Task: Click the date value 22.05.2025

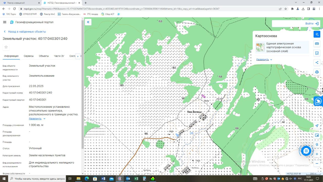Action: (x=36, y=86)
